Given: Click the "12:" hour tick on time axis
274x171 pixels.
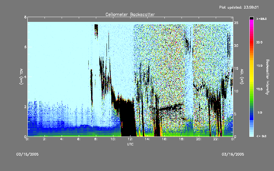Looking at the screenshot, I should (x=130, y=139).
